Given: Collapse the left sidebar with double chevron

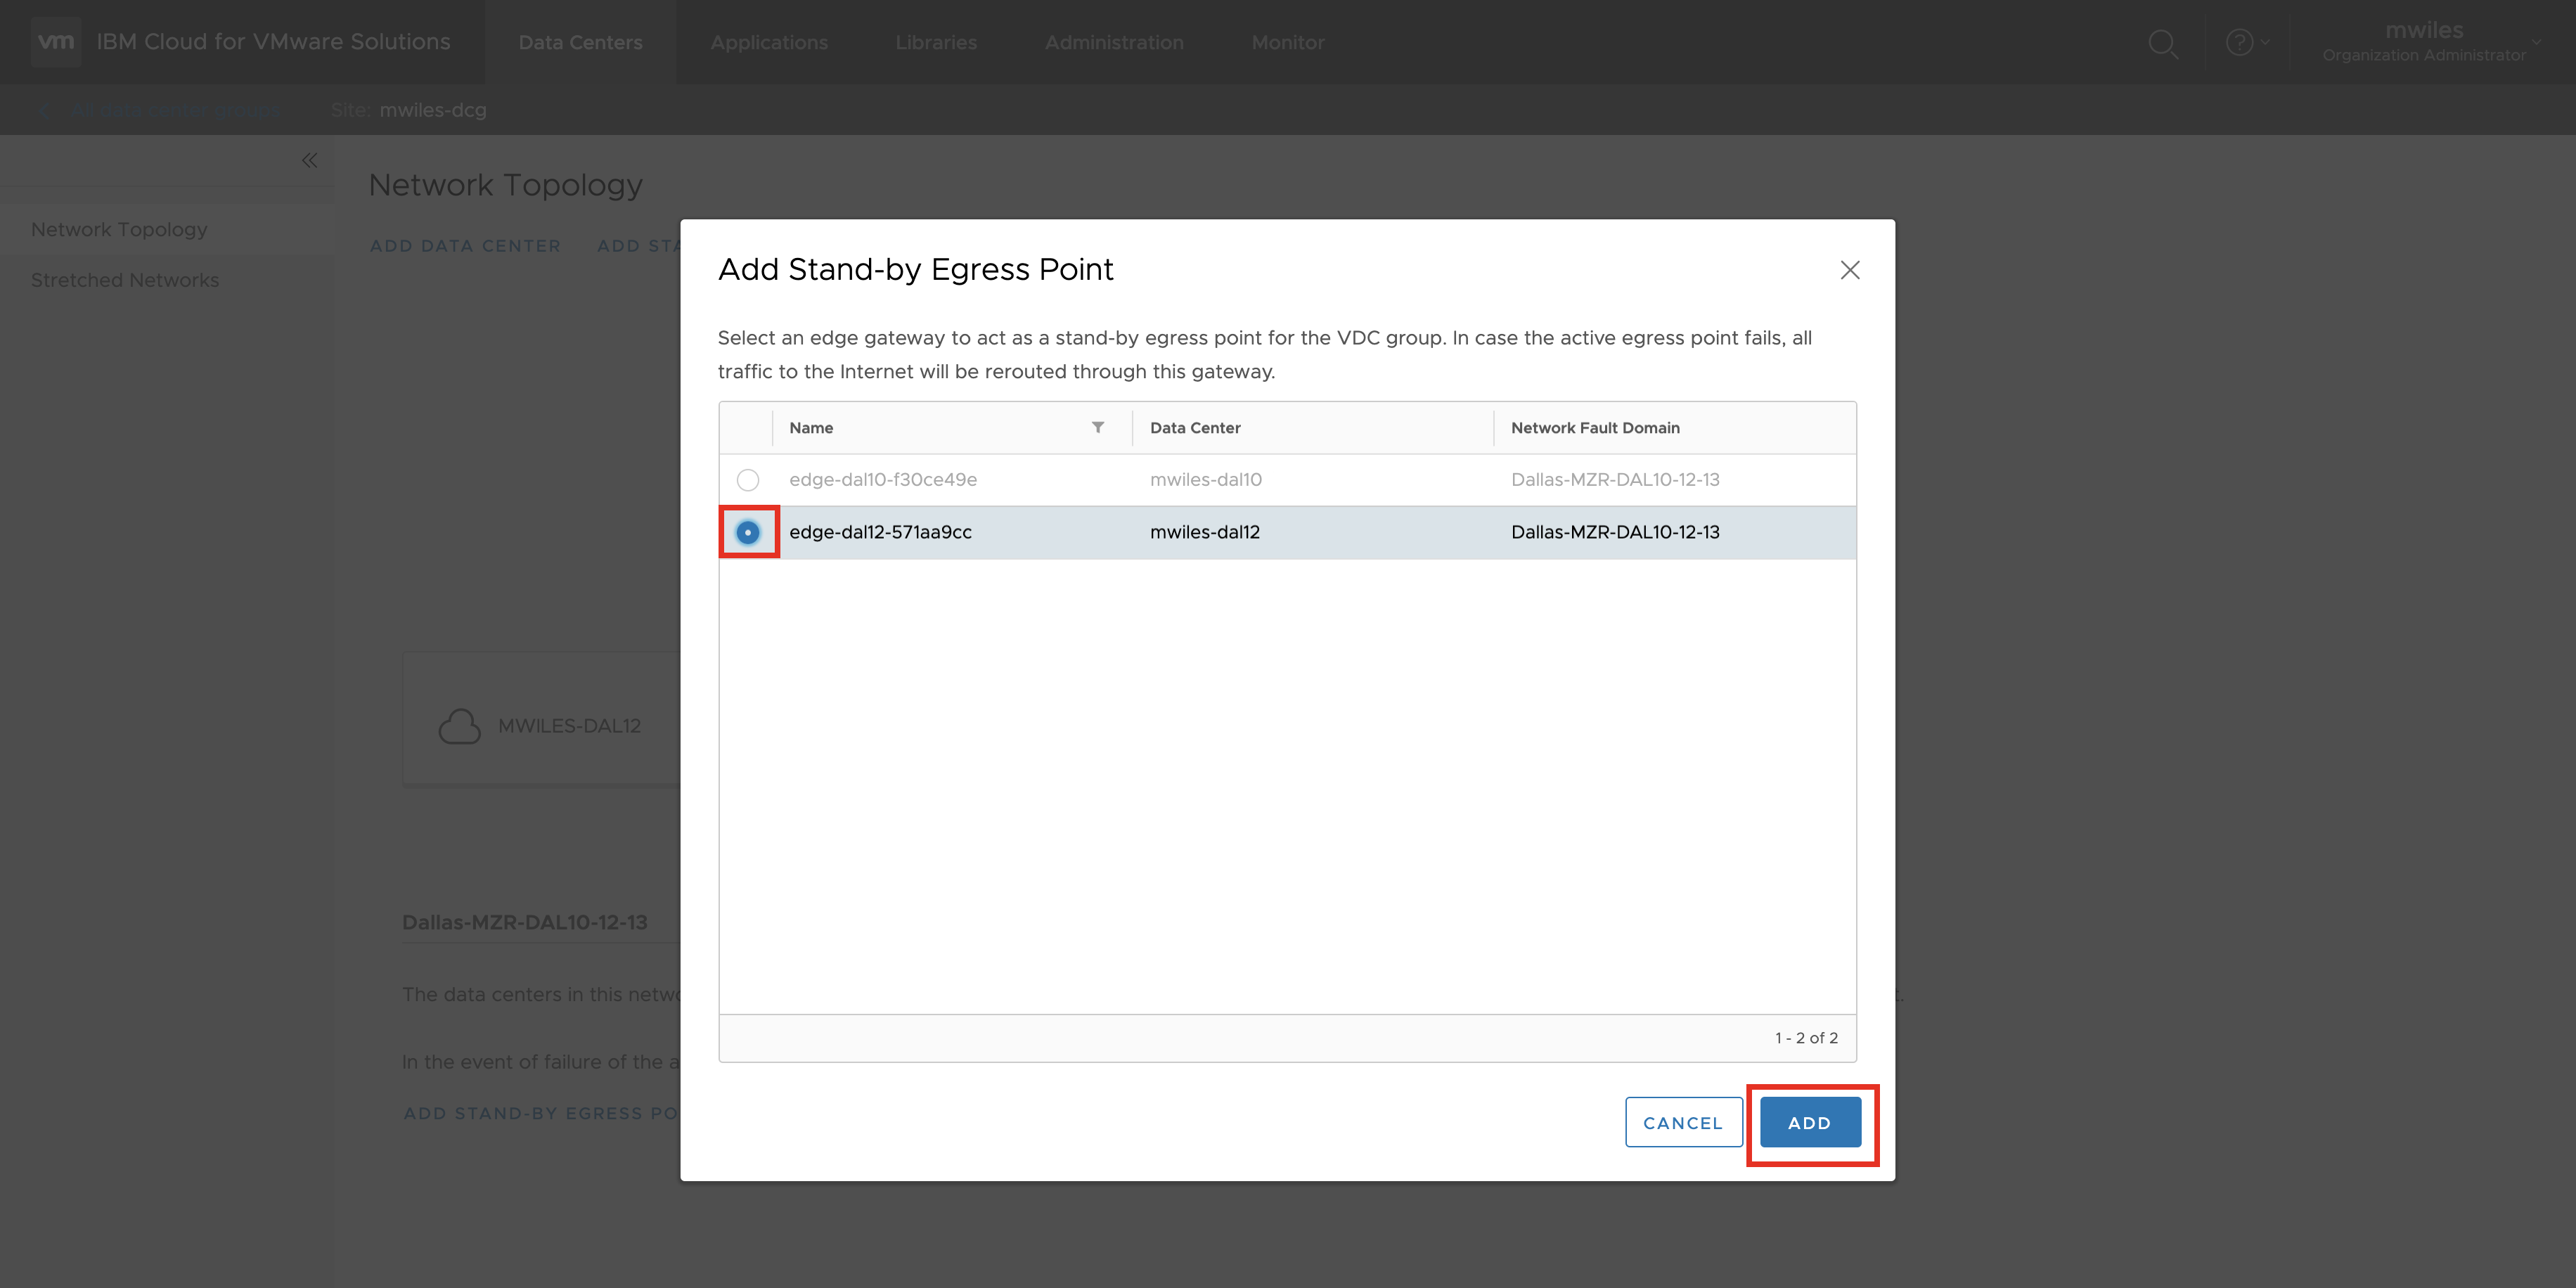Looking at the screenshot, I should tap(309, 161).
